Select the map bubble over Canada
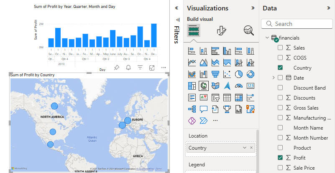The height and width of the screenshot is (173, 335). (x=54, y=106)
